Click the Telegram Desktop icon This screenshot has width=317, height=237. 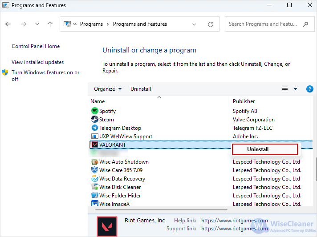(x=94, y=128)
